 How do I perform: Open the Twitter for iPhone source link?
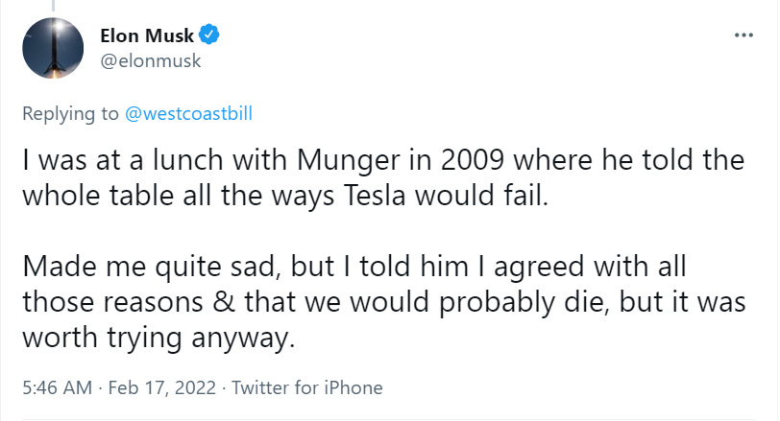[x=307, y=388]
